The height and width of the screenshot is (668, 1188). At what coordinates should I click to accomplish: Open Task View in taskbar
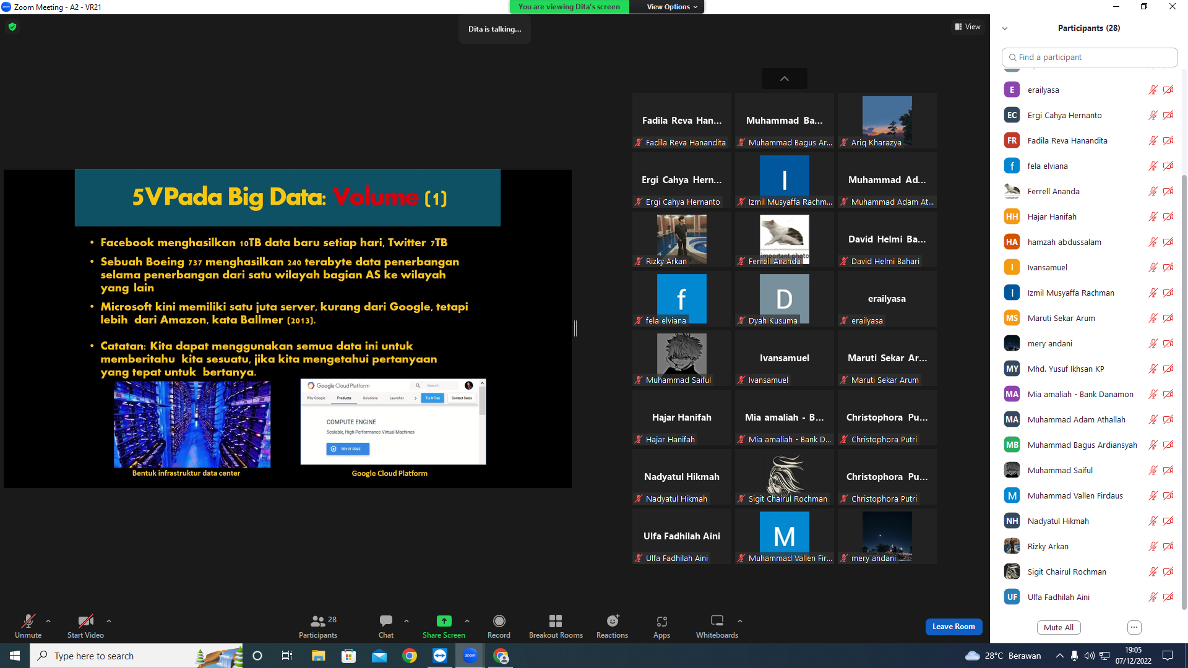[287, 656]
